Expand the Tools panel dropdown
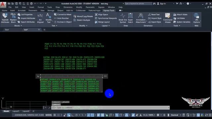Viewport: 212px width, 119px height. click(x=177, y=26)
